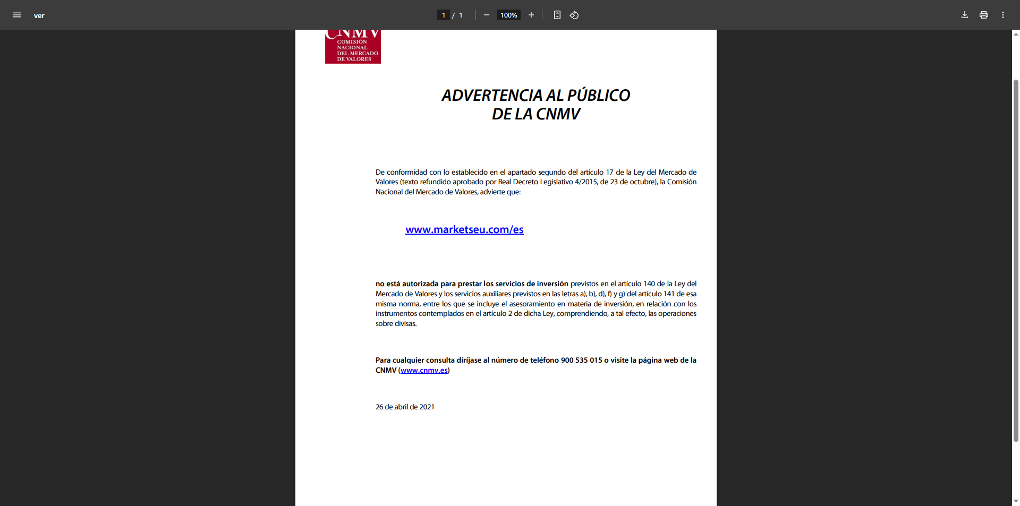This screenshot has width=1020, height=506.
Task: Click the underlined 'no está autorizada' text
Action: [407, 284]
